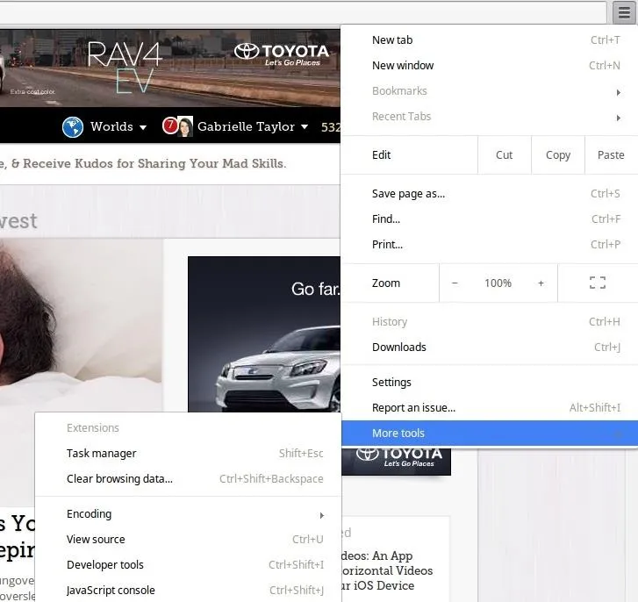Click the Receive Kudos tagline text

tap(154, 163)
